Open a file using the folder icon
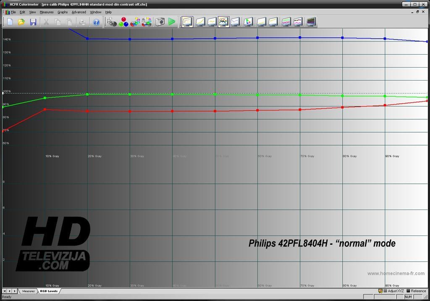The image size is (430, 301). pyautogui.click(x=21, y=22)
